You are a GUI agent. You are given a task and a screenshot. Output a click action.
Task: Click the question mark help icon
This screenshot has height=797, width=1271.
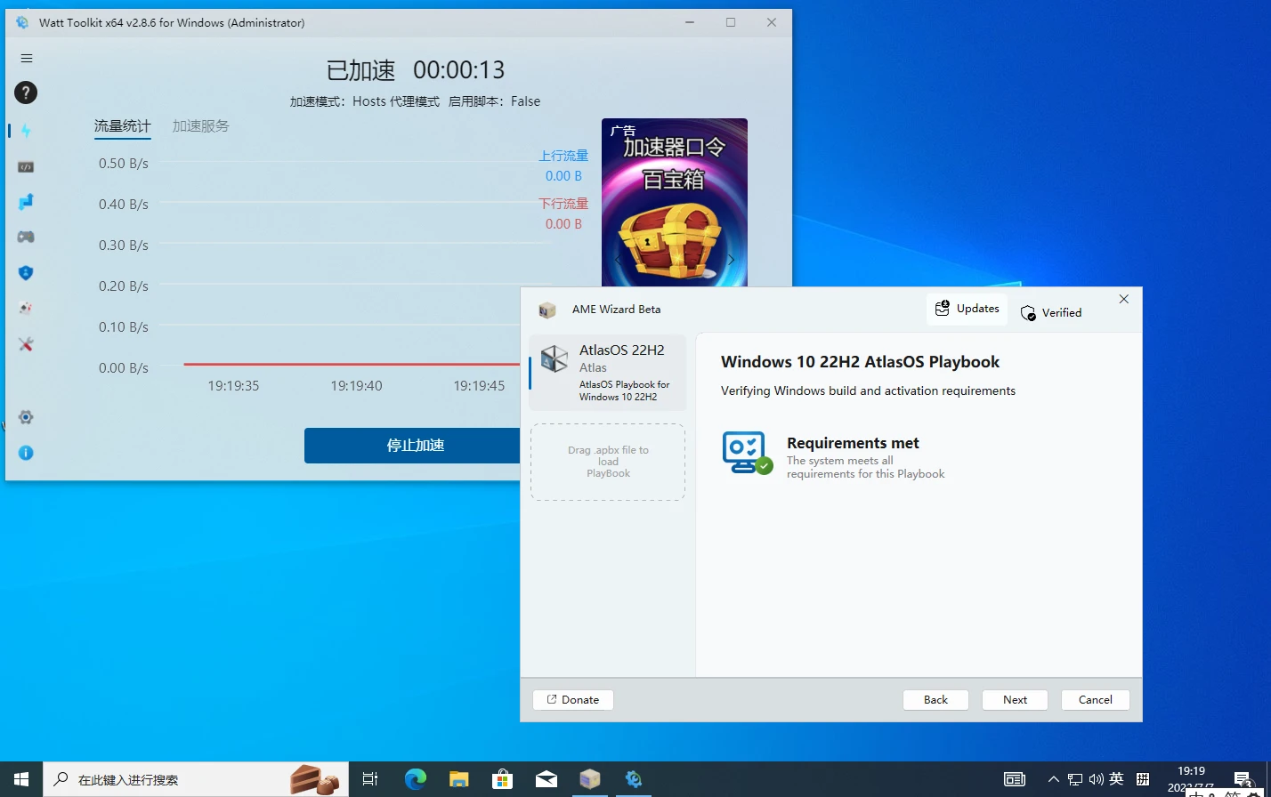(x=26, y=93)
